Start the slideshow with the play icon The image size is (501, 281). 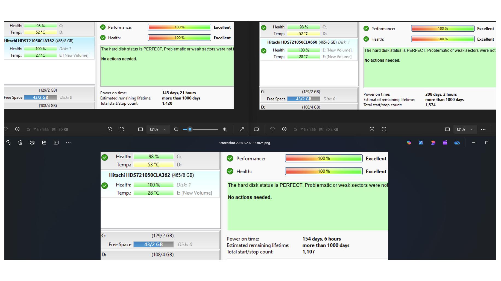[56, 143]
